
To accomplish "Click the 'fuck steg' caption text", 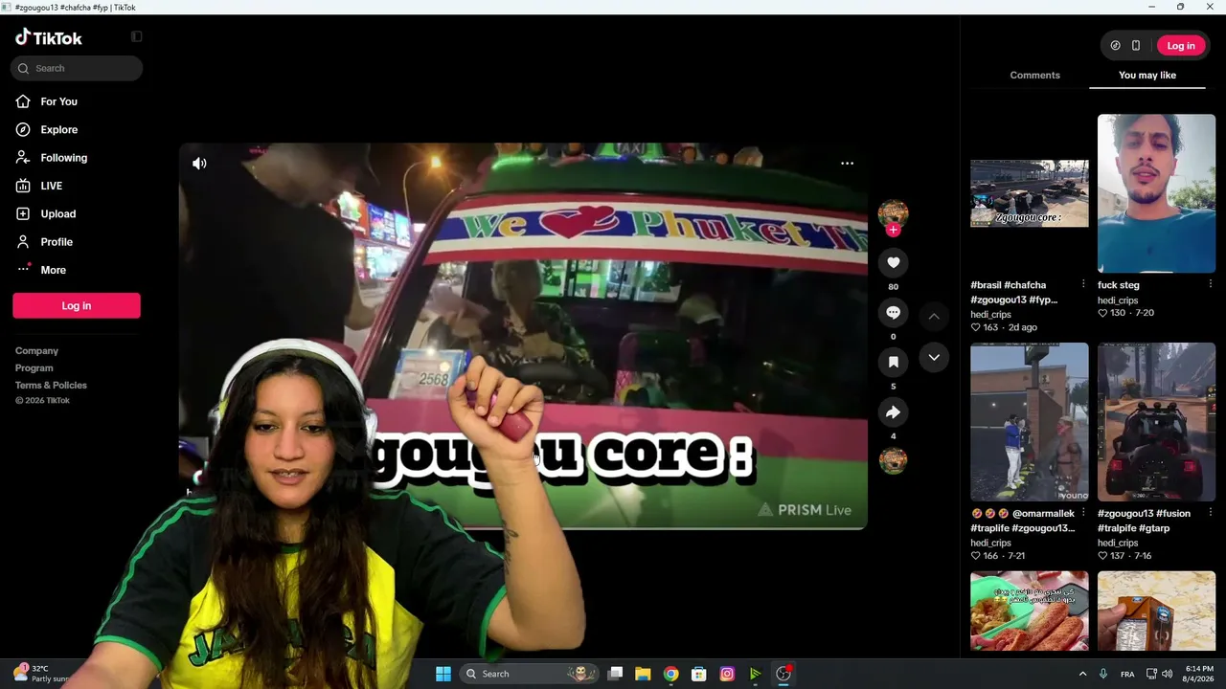I will point(1119,285).
